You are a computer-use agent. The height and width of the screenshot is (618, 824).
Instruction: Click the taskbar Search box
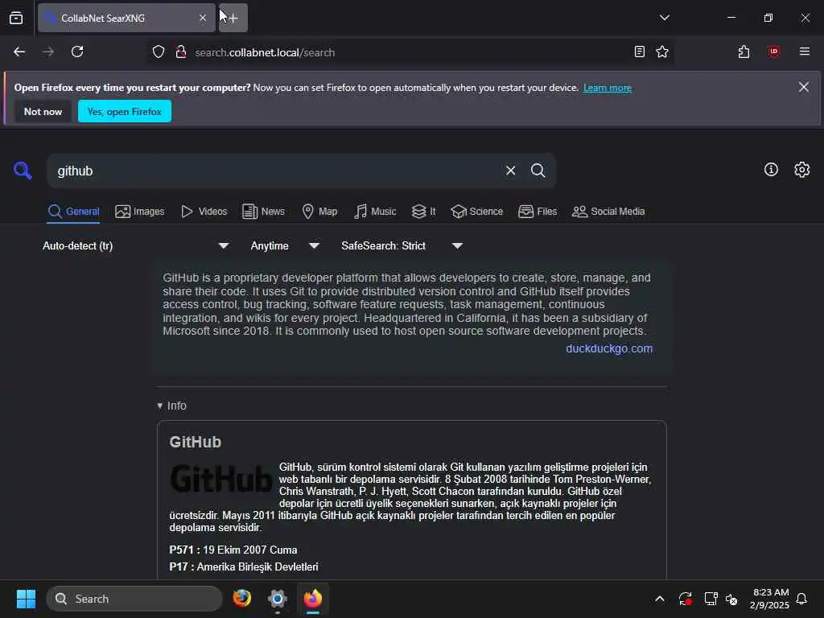coord(134,599)
